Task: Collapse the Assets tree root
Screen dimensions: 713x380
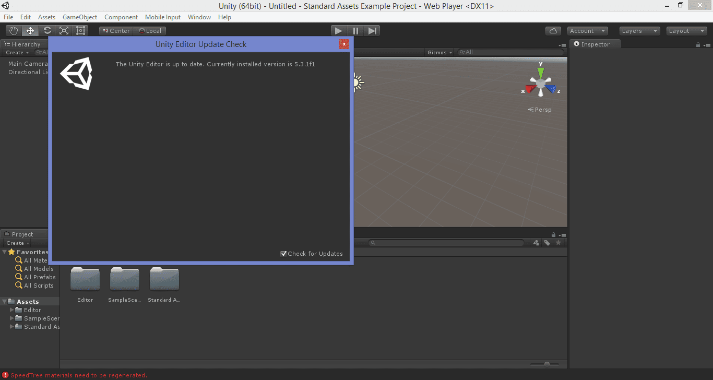Action: pyautogui.click(x=5, y=302)
